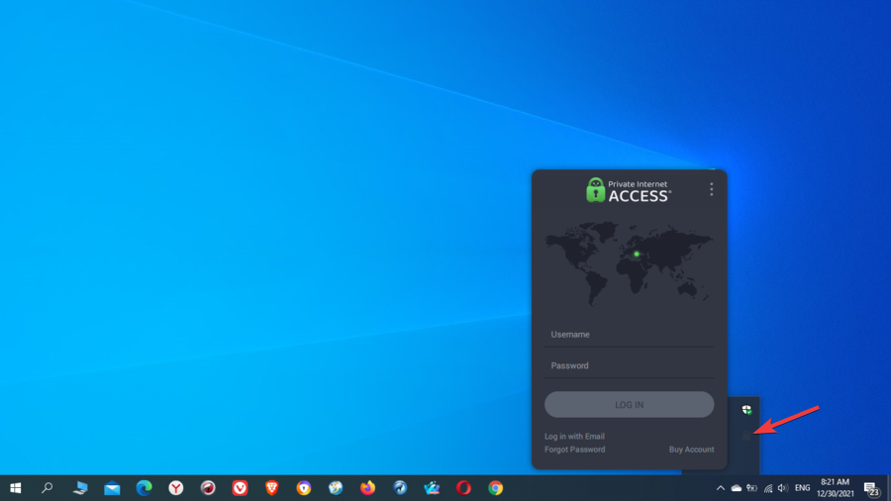Screen dimensions: 891x501
Task: Open the volume control in system tray
Action: pos(783,488)
